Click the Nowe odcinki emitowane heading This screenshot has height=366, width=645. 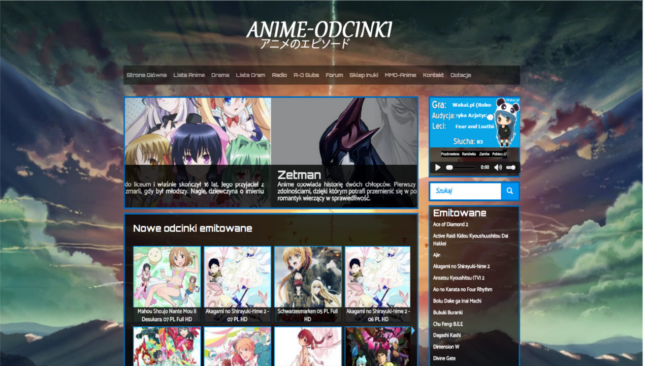(192, 229)
